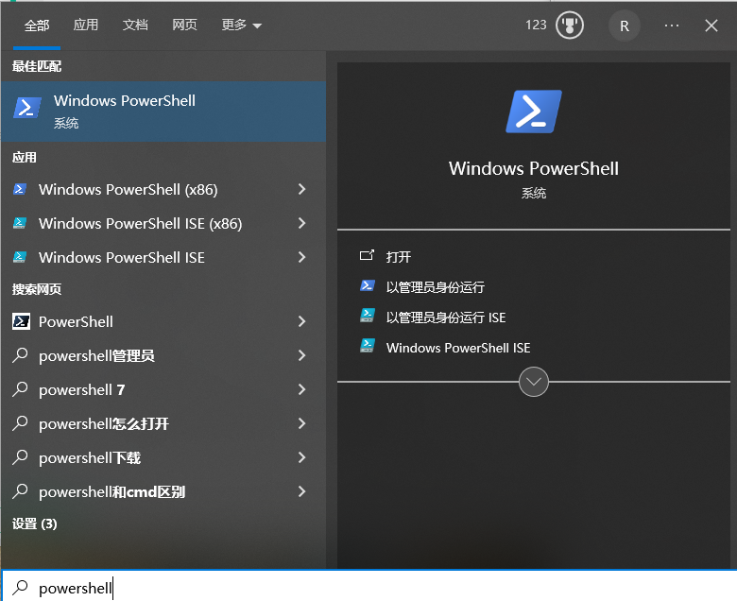Select the Windows PowerShell ISE (x86) result text
The width and height of the screenshot is (737, 601).
point(140,223)
